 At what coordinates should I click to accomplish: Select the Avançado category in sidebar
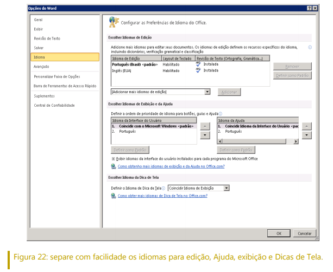click(x=41, y=67)
